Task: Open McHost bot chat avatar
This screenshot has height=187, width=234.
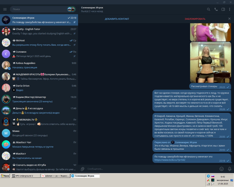Action: point(6,42)
